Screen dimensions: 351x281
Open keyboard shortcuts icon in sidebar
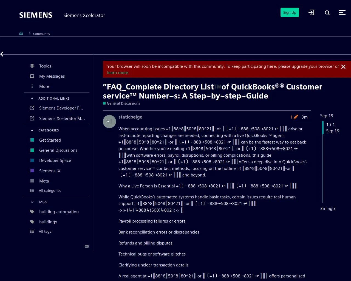[87, 246]
